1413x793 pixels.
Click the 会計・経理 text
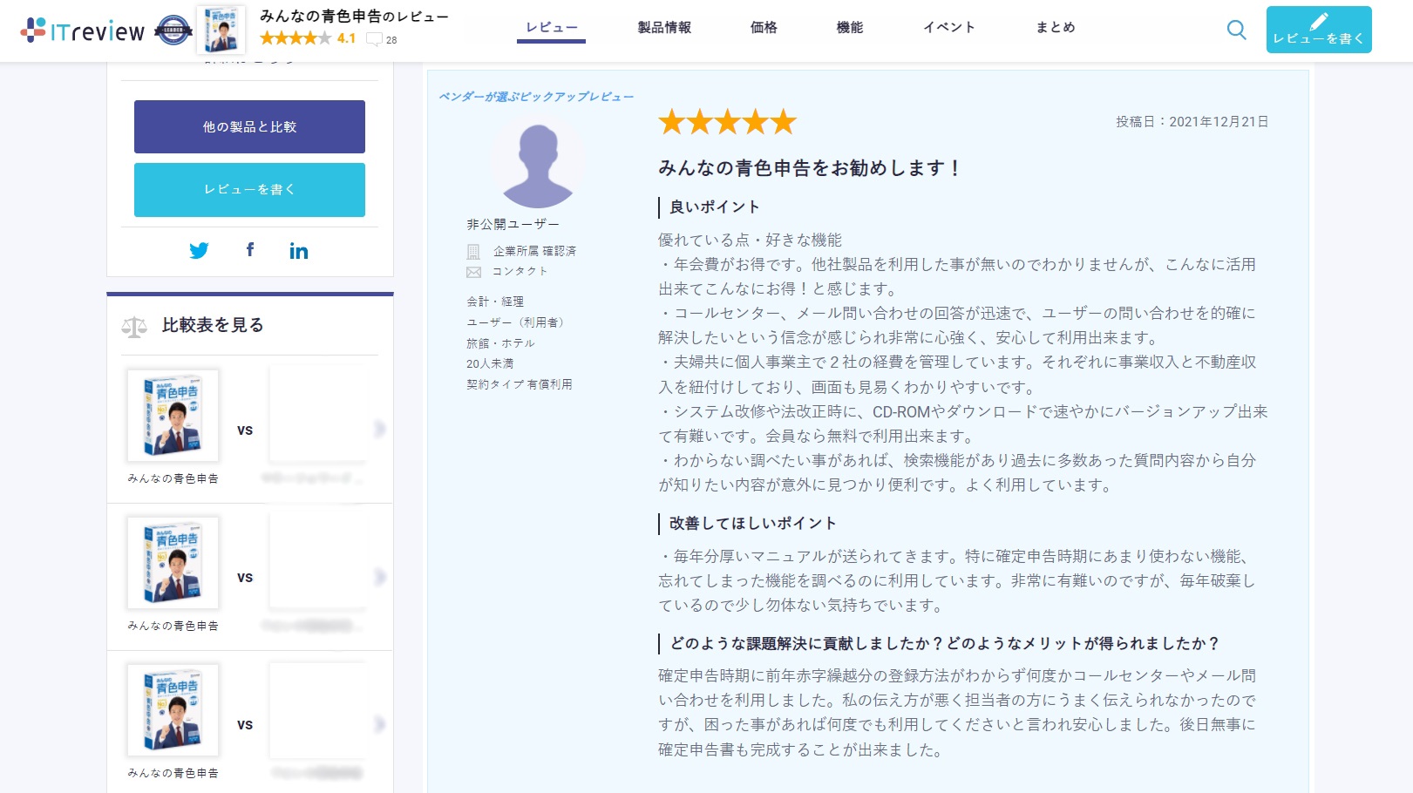click(495, 302)
